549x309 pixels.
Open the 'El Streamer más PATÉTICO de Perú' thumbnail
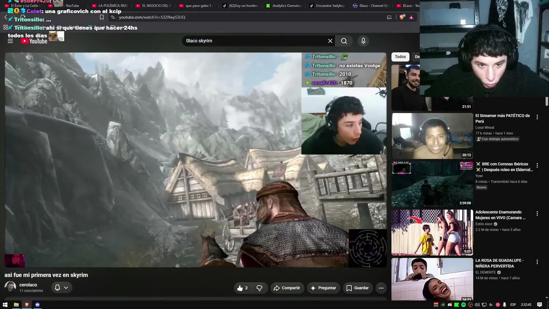coord(432,136)
